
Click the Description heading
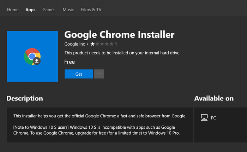tap(25, 99)
